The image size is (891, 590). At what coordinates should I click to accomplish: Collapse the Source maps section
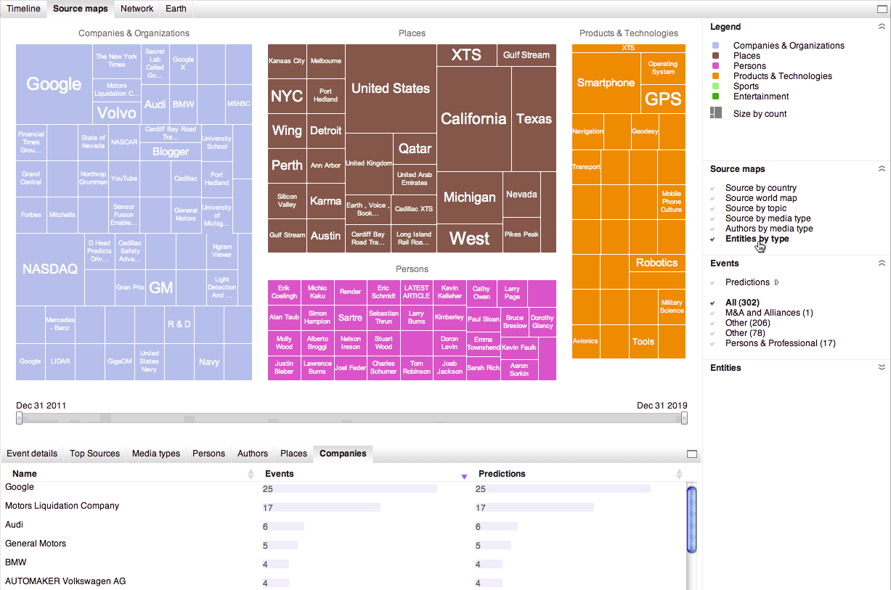pyautogui.click(x=882, y=169)
